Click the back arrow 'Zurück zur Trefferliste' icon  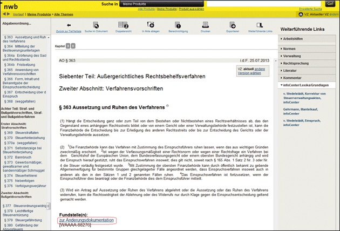[68, 25]
